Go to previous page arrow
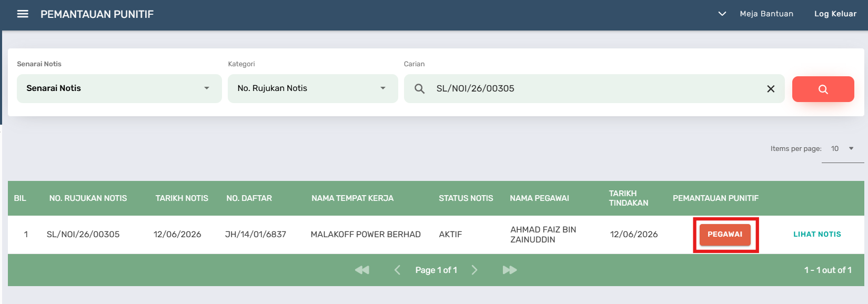The image size is (868, 304). click(397, 270)
